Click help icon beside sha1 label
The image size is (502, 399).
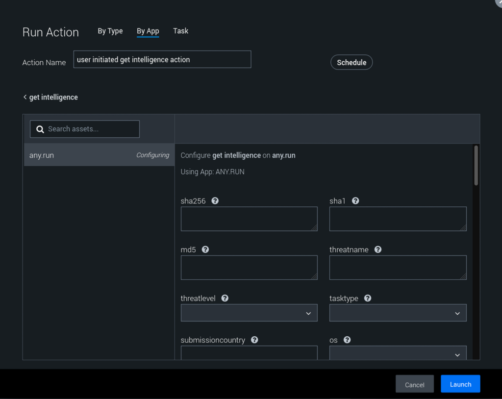click(x=355, y=201)
